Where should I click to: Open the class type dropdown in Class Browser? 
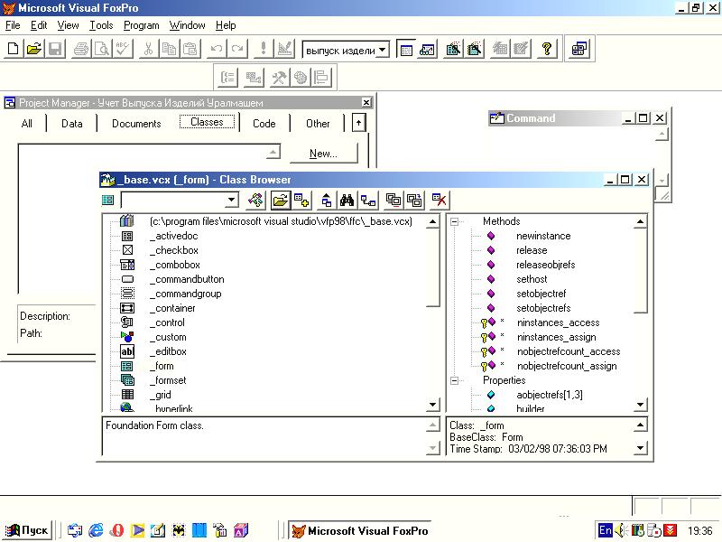(x=232, y=200)
